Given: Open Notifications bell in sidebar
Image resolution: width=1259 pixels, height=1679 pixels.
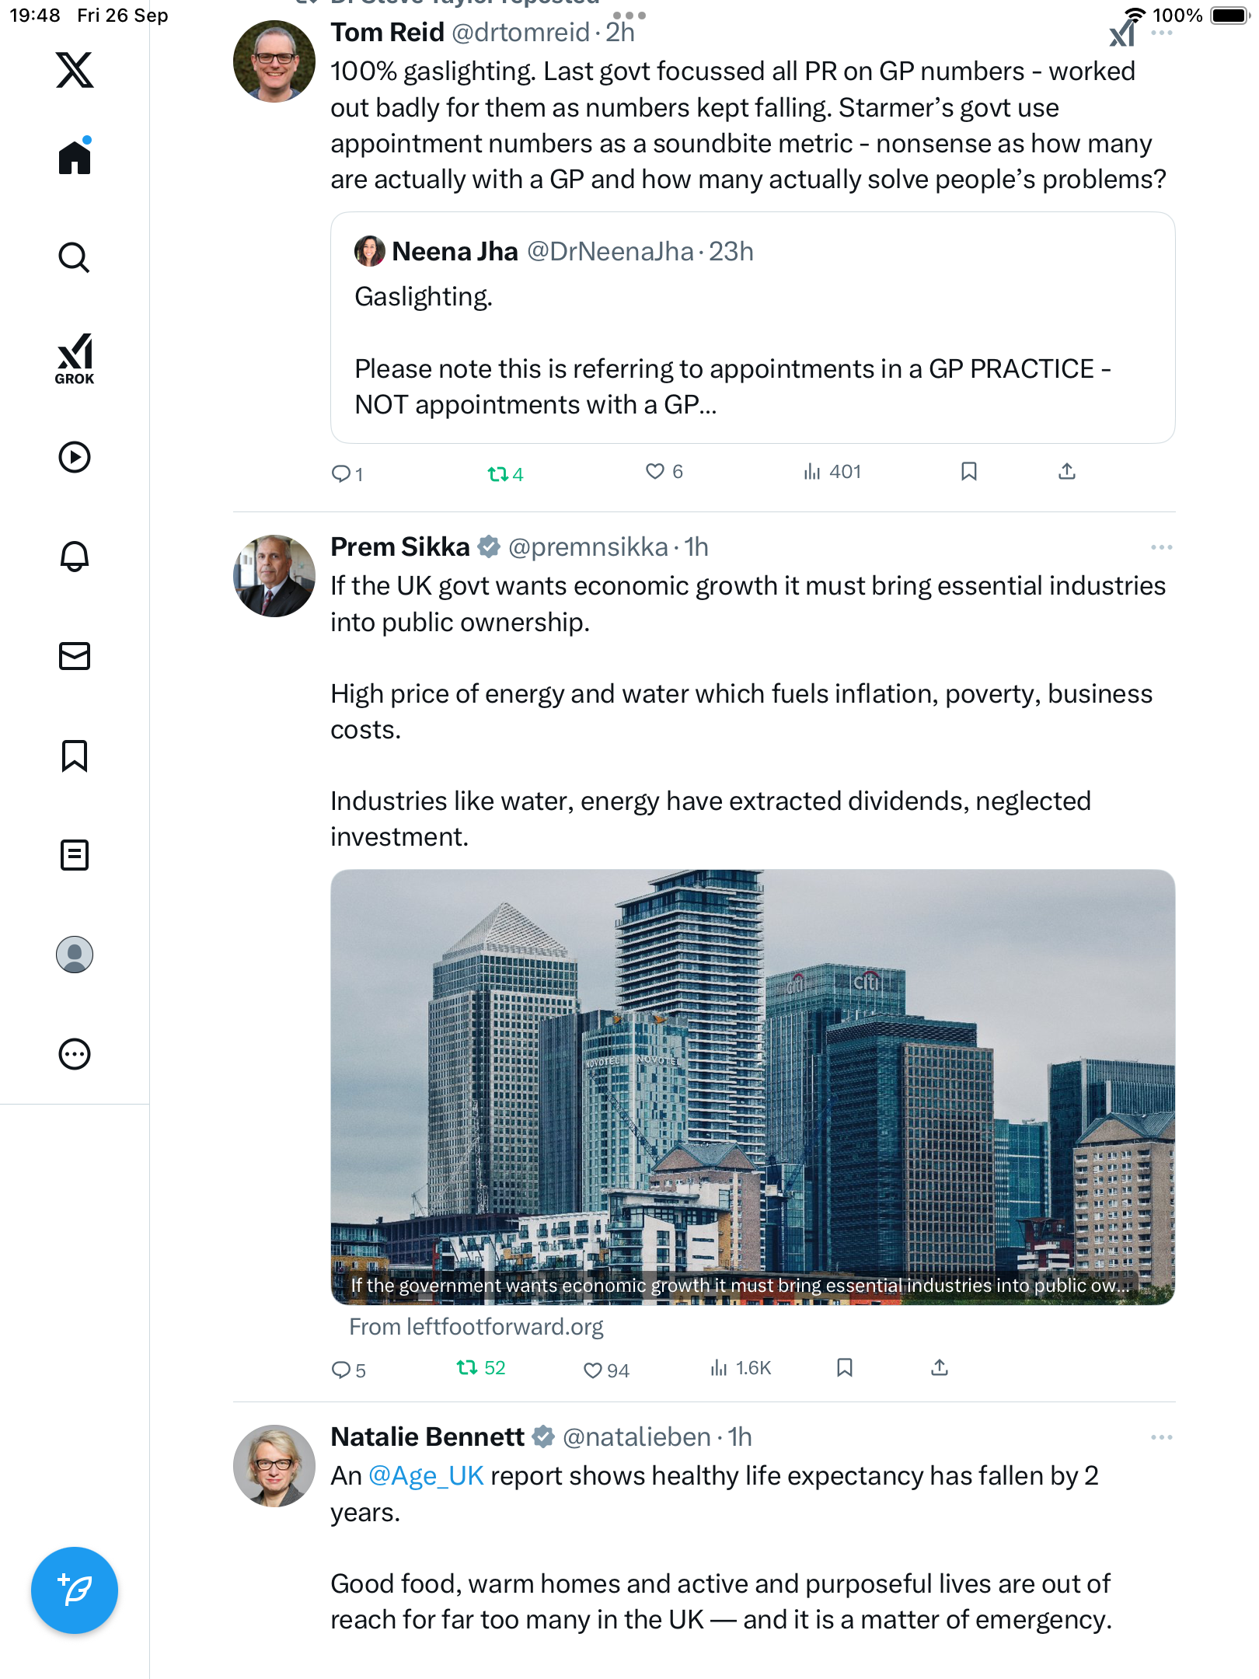Looking at the screenshot, I should pyautogui.click(x=75, y=556).
